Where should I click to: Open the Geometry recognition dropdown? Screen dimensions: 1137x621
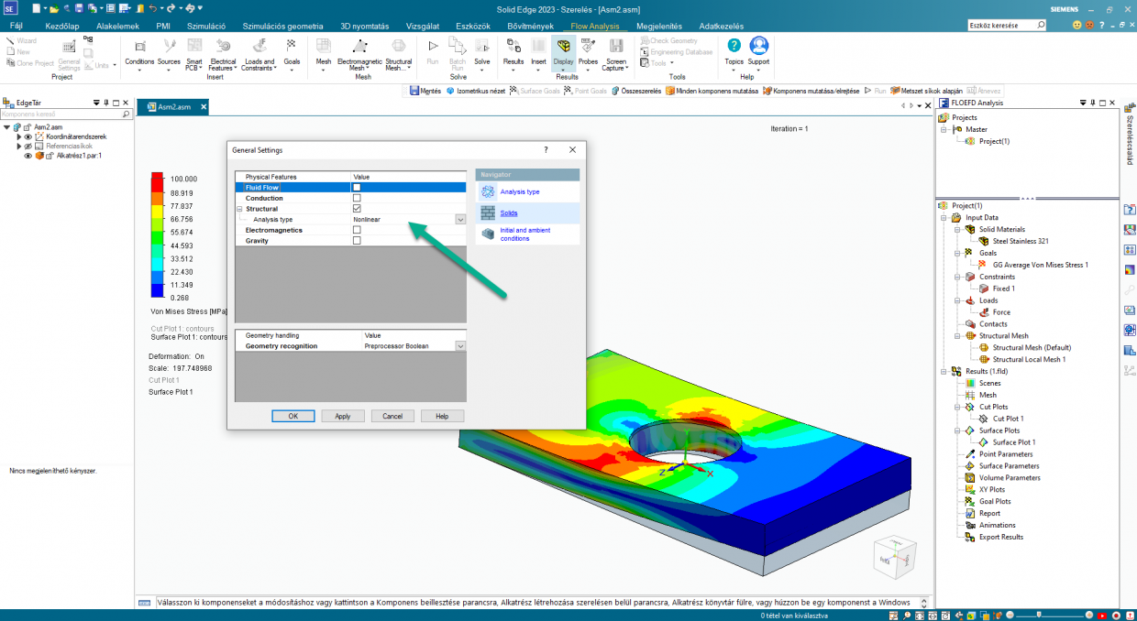click(x=460, y=346)
